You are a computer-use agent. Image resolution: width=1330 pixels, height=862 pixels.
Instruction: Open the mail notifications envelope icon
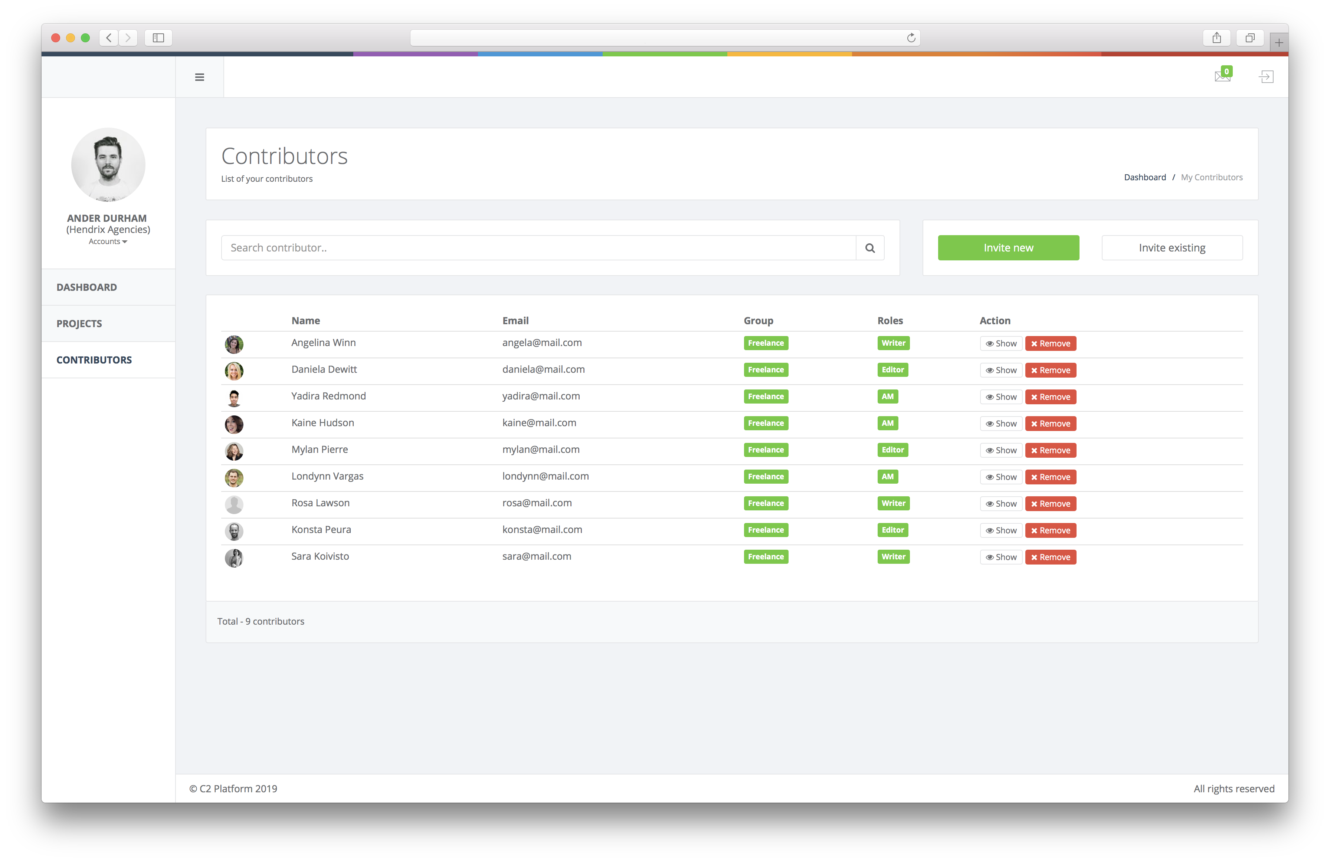(1222, 76)
